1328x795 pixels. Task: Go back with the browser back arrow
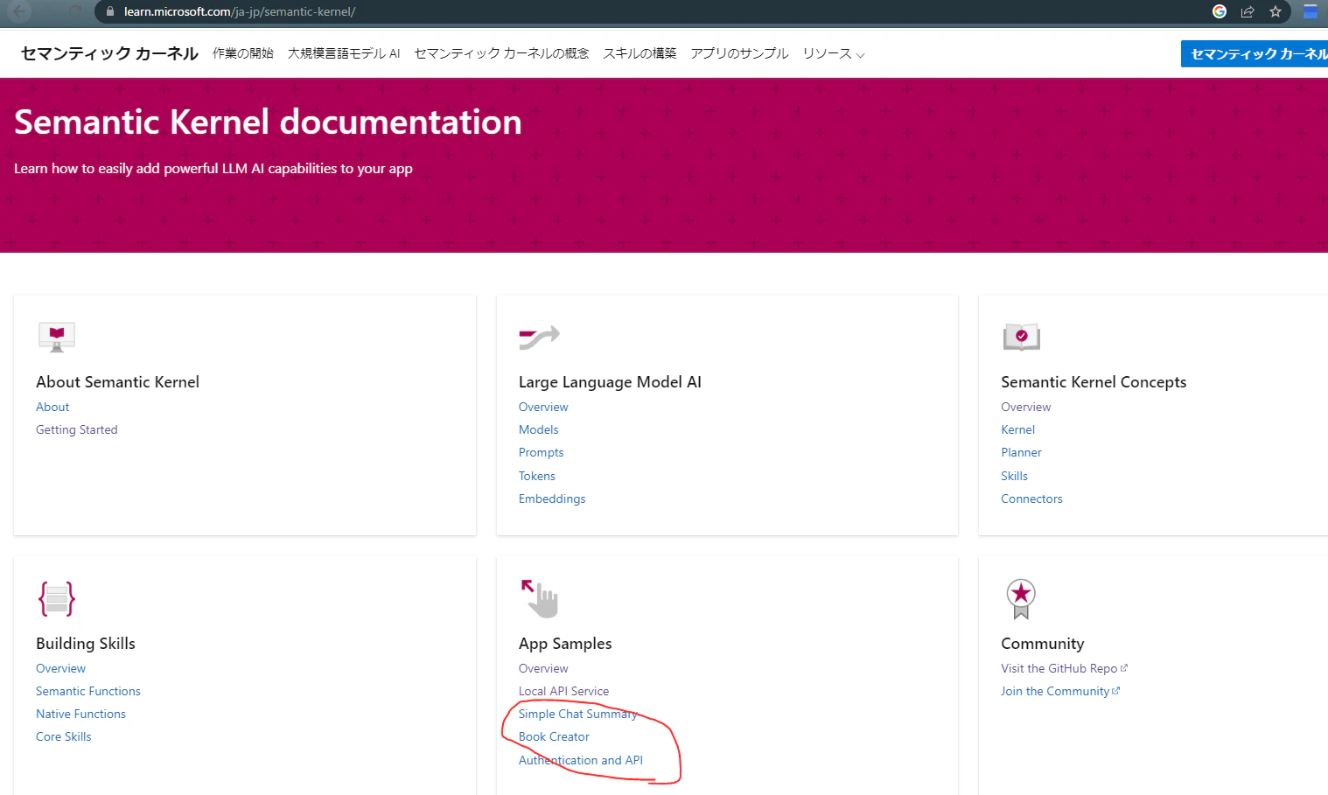click(19, 11)
